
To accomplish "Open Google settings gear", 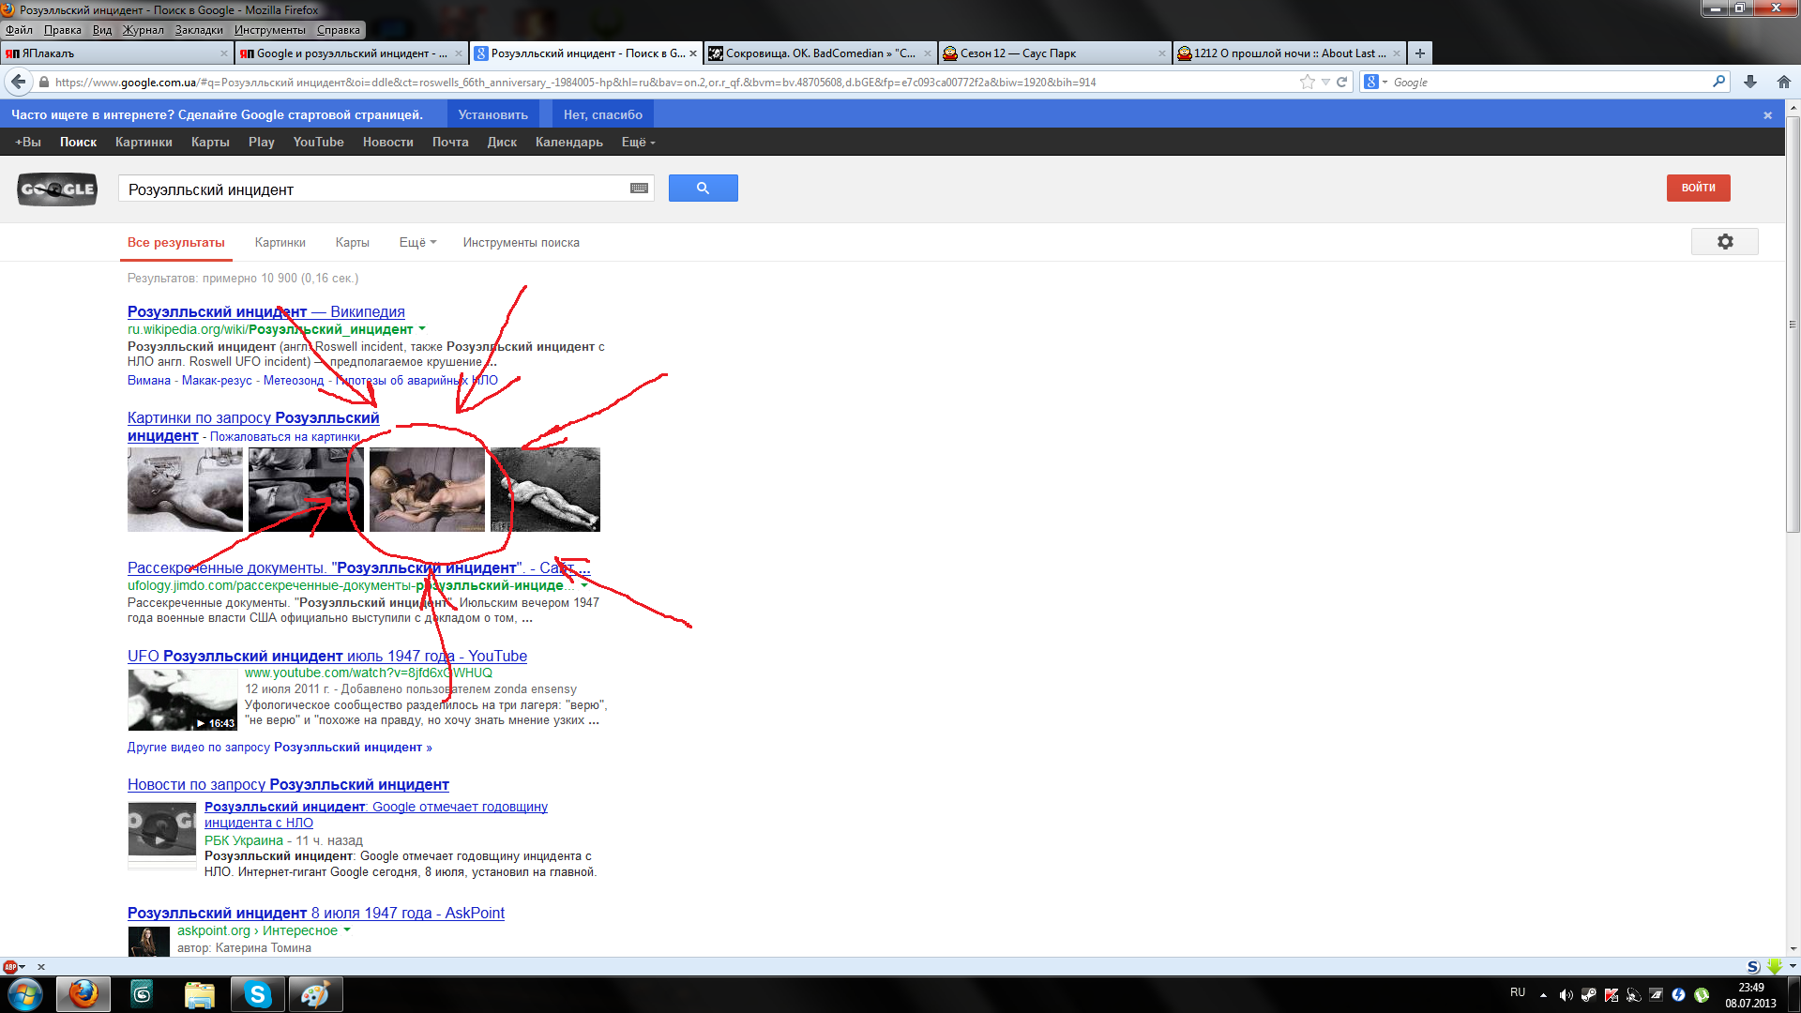I will (x=1725, y=242).
